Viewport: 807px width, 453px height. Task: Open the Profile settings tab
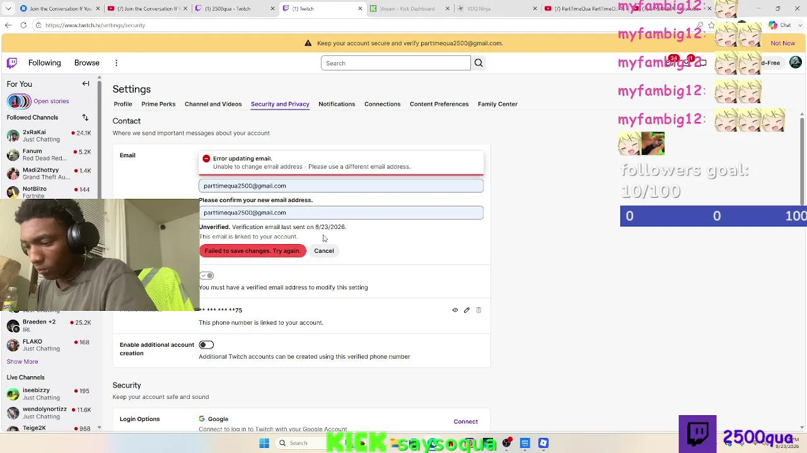point(123,104)
